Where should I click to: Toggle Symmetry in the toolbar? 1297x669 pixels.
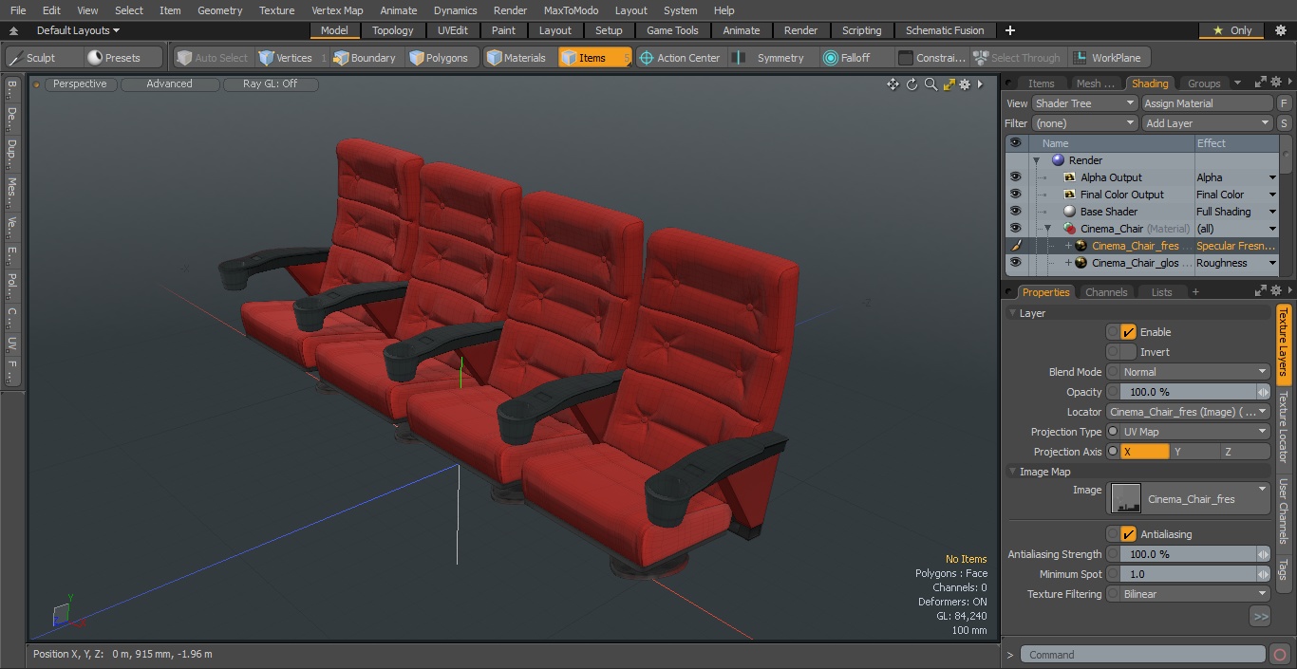tap(771, 58)
